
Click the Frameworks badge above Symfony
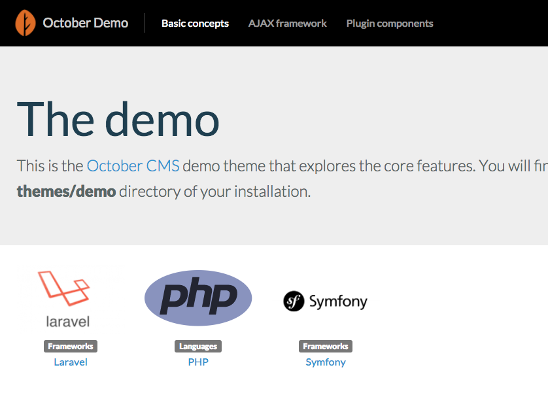click(326, 347)
